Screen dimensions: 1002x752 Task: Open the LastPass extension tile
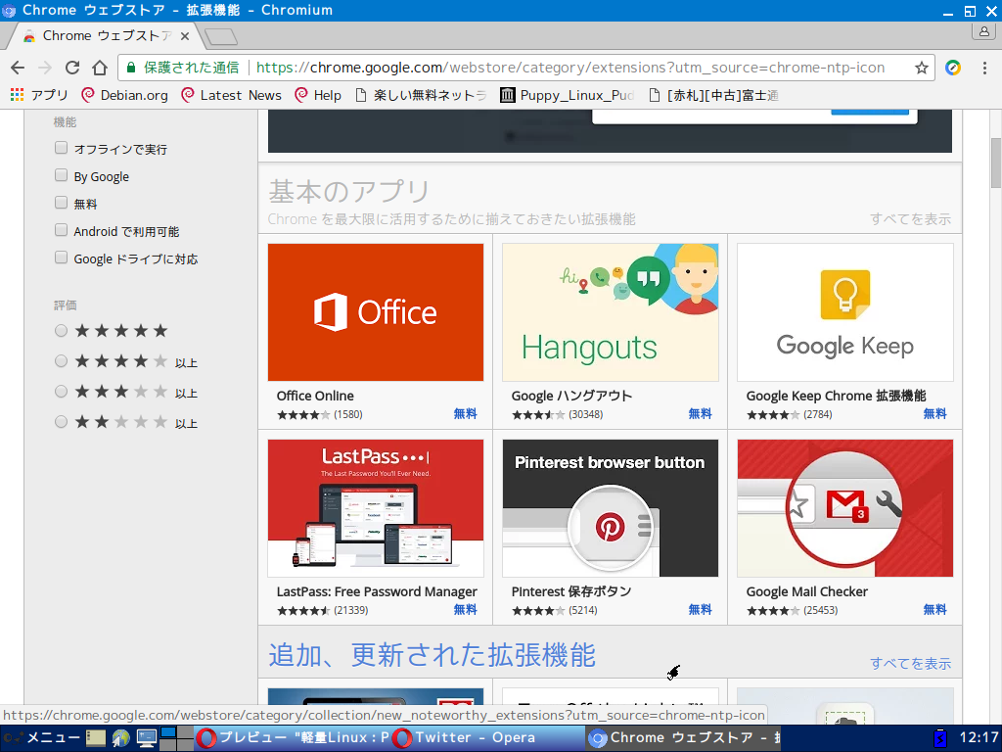coord(376,508)
